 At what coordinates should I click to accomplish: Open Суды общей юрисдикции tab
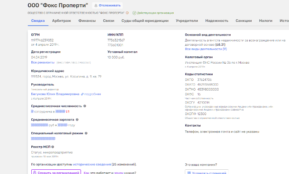pos(145,21)
